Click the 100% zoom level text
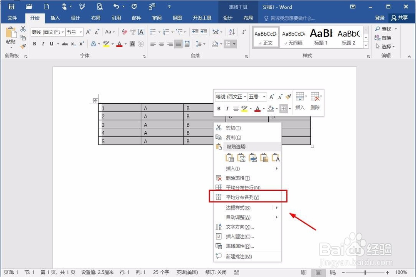The image size is (416, 277). point(401,272)
